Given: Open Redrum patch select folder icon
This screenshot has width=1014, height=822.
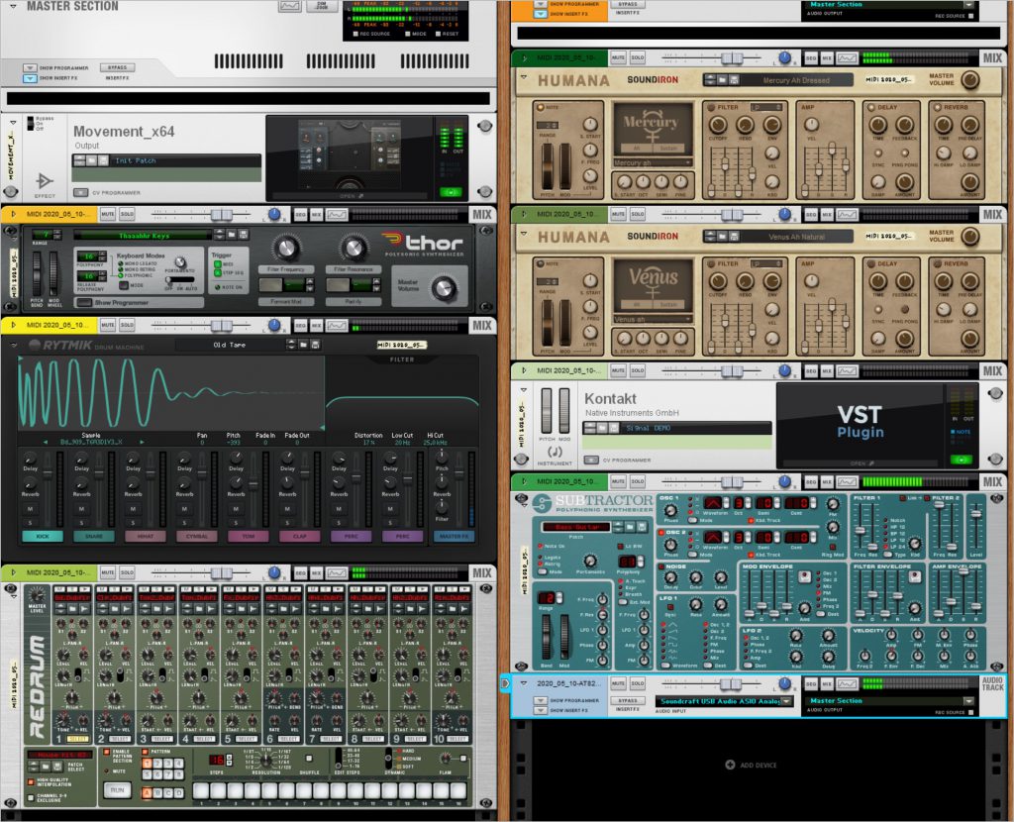Looking at the screenshot, I should (46, 767).
